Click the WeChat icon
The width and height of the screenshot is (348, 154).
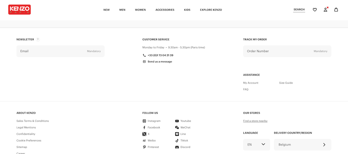177,128
